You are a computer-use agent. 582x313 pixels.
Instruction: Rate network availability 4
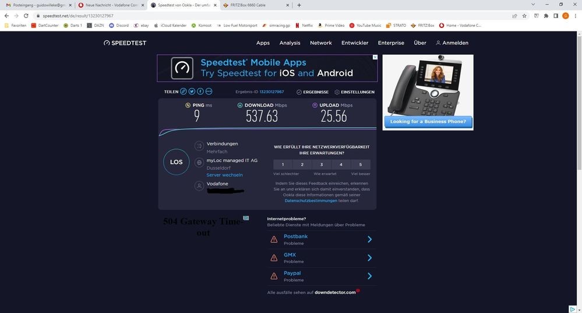click(x=341, y=164)
